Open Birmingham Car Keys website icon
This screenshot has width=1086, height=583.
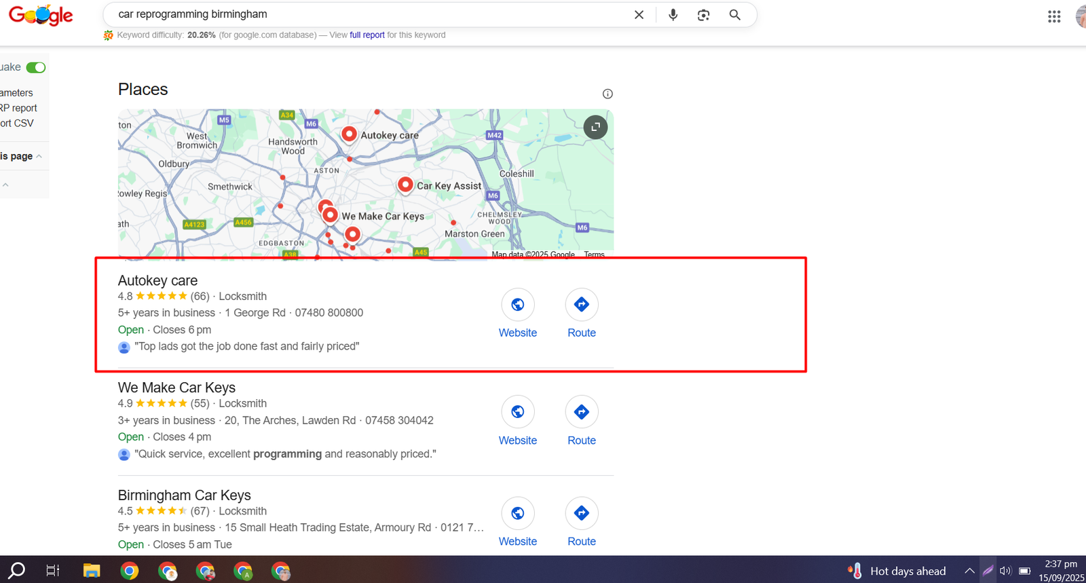[x=518, y=513]
